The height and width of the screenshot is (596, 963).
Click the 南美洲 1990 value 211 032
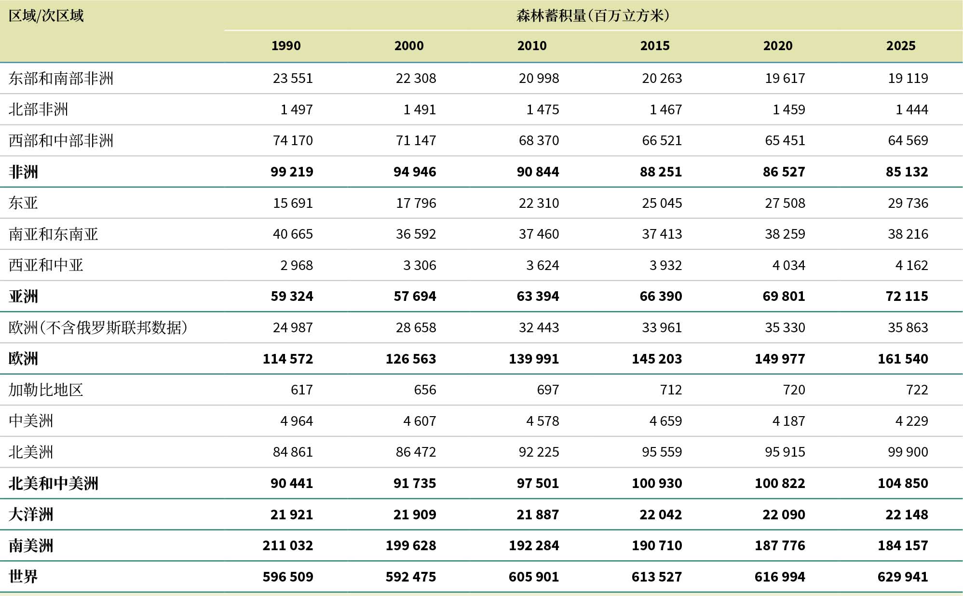point(288,545)
